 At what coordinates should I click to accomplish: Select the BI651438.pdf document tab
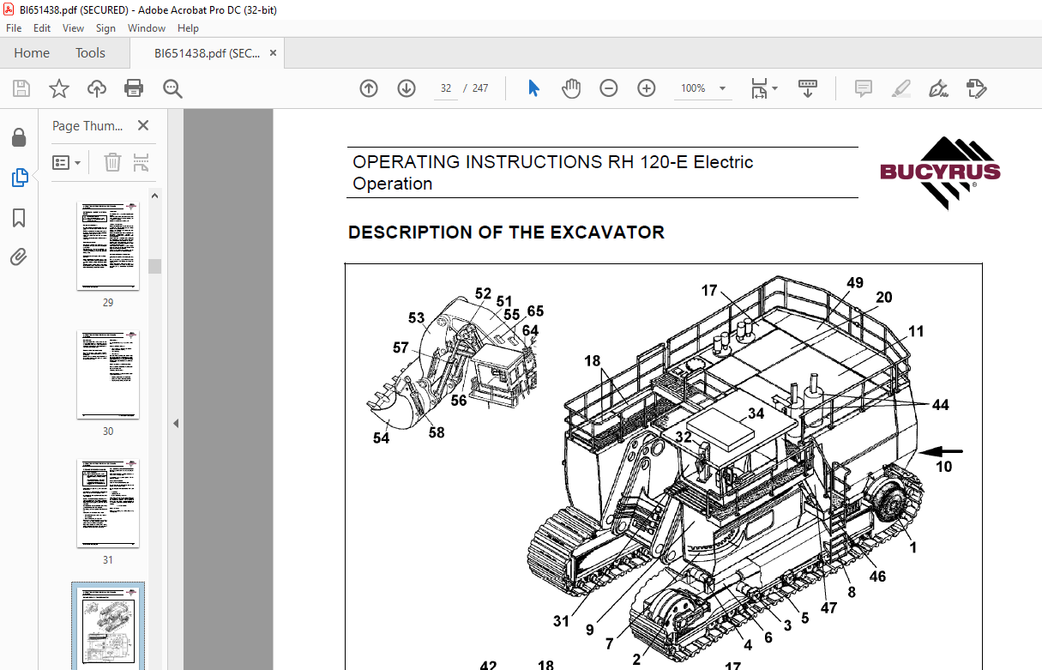[x=207, y=53]
